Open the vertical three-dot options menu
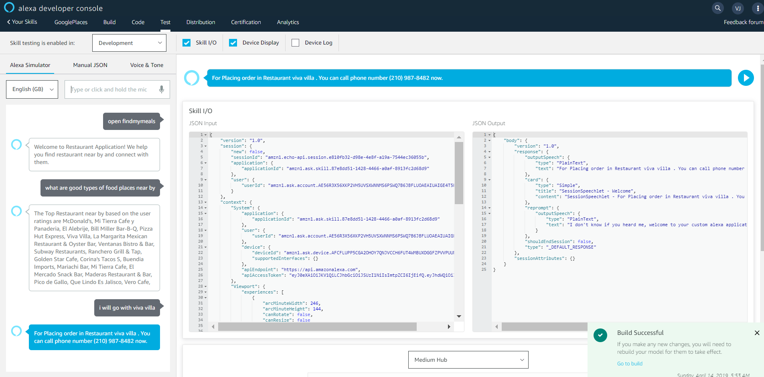764x377 pixels. [758, 8]
